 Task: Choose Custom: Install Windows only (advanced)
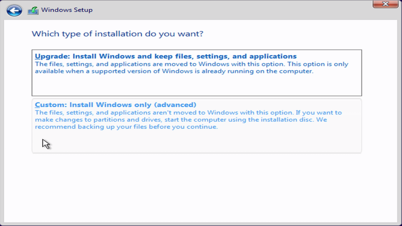197,126
